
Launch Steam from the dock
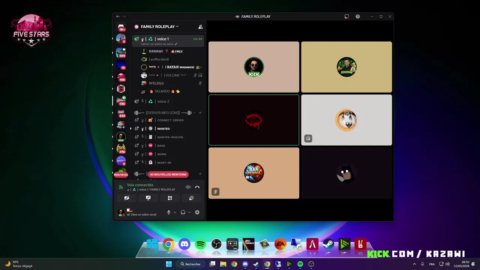[328, 244]
